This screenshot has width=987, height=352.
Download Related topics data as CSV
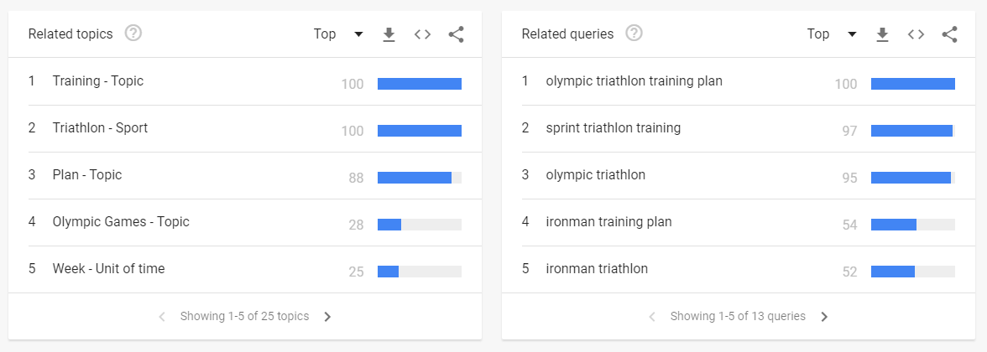tap(389, 34)
